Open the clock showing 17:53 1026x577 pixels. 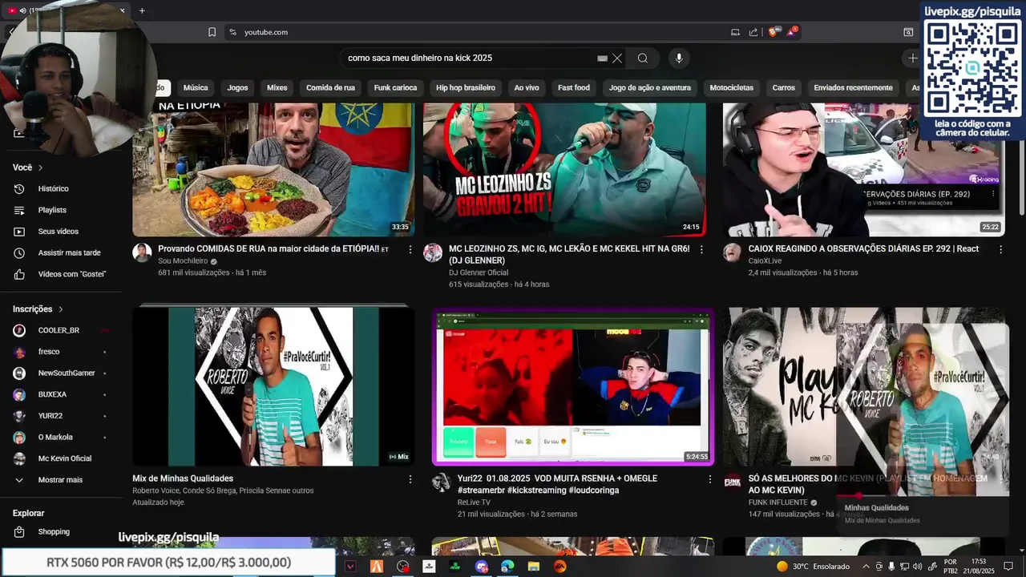point(978,566)
